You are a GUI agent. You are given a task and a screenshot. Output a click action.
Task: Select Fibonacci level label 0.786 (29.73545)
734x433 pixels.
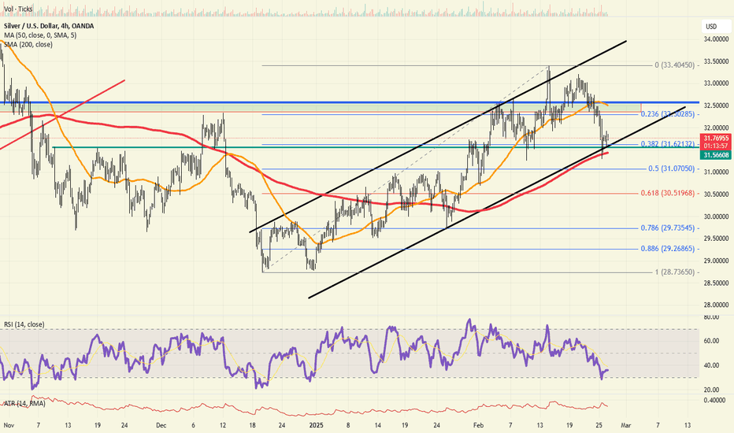(668, 228)
